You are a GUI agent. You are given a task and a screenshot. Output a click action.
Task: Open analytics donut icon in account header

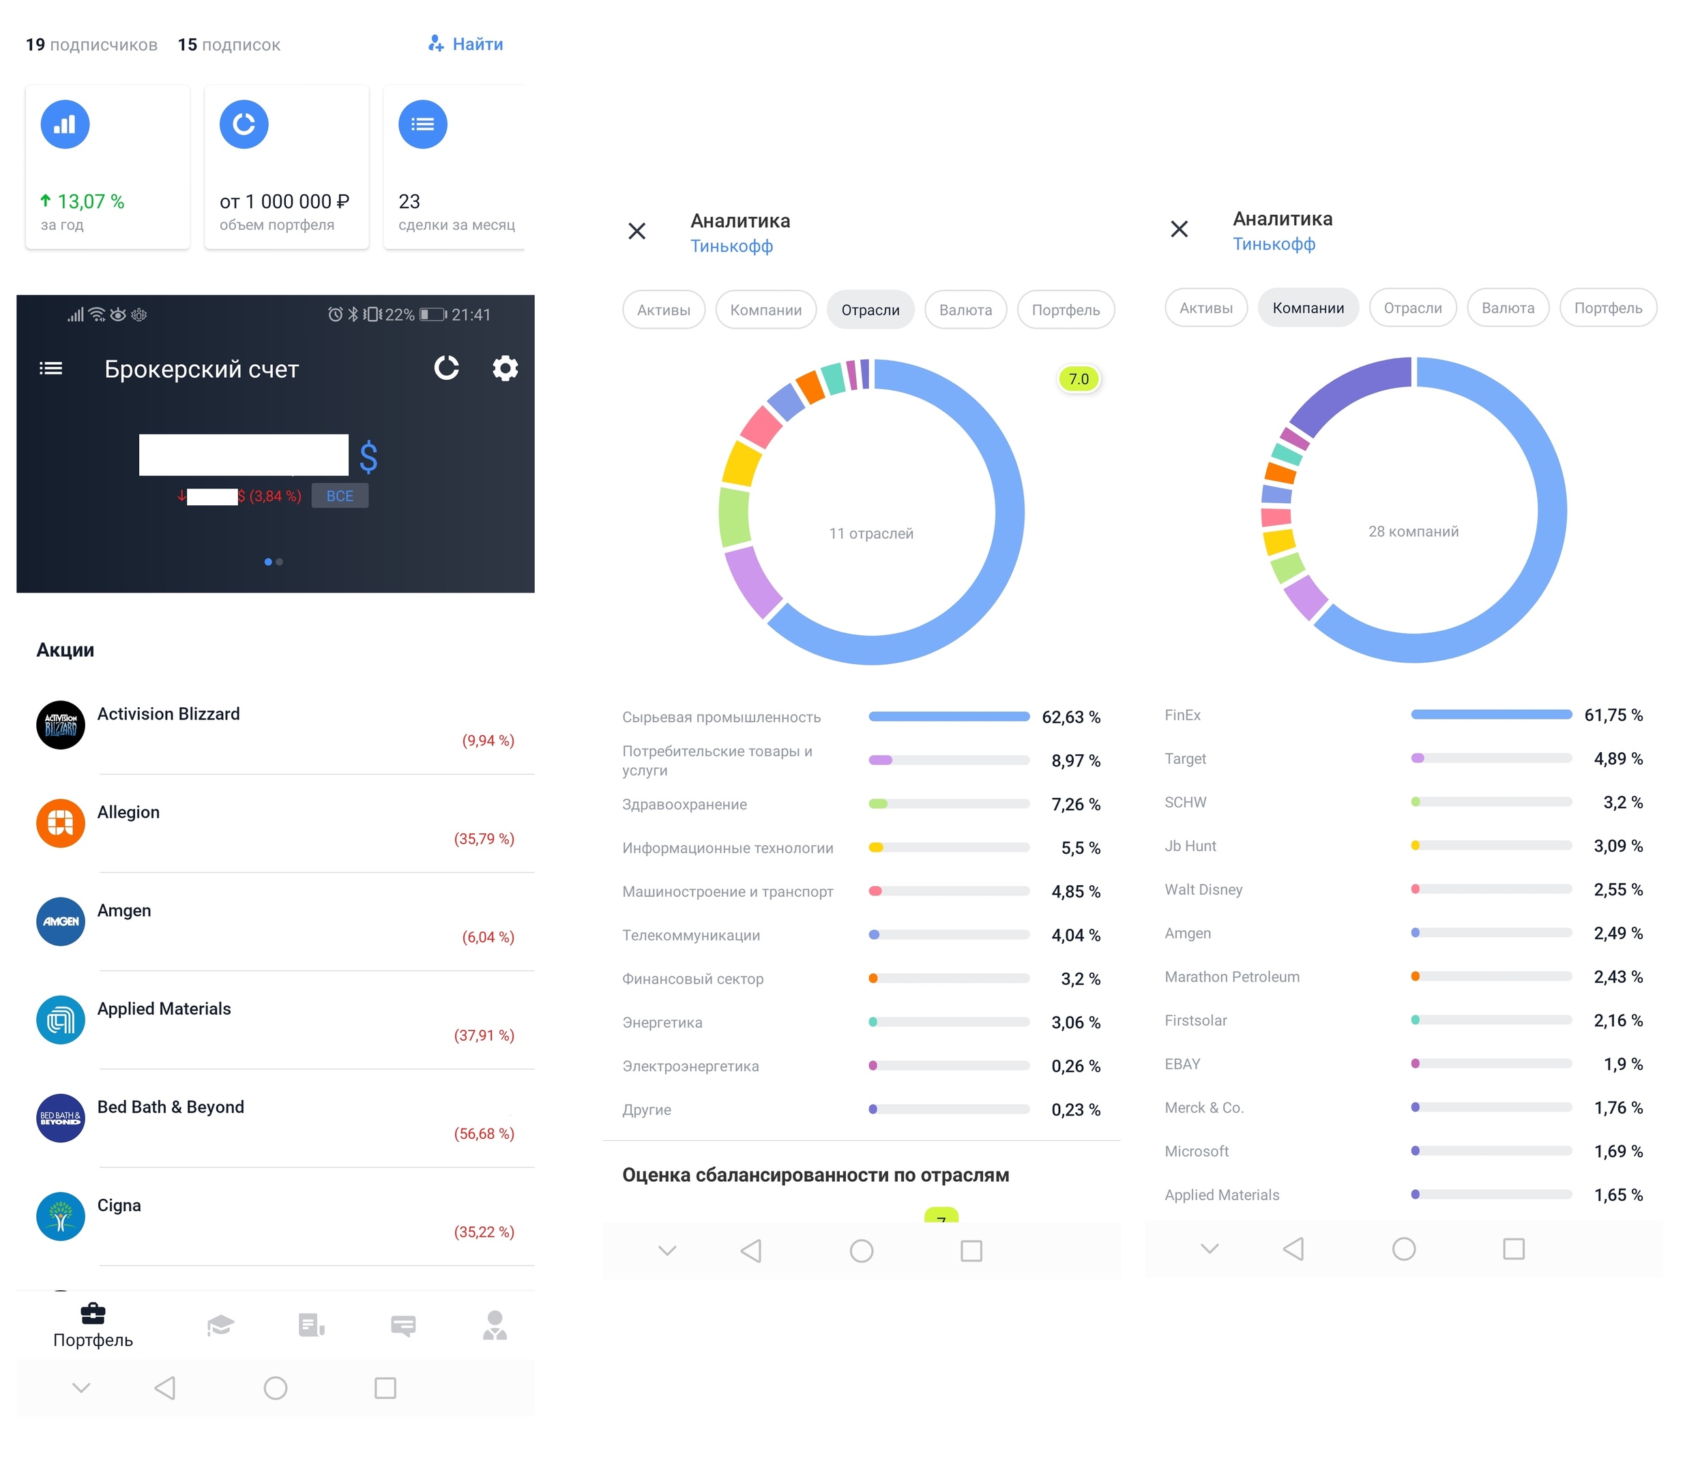click(446, 368)
